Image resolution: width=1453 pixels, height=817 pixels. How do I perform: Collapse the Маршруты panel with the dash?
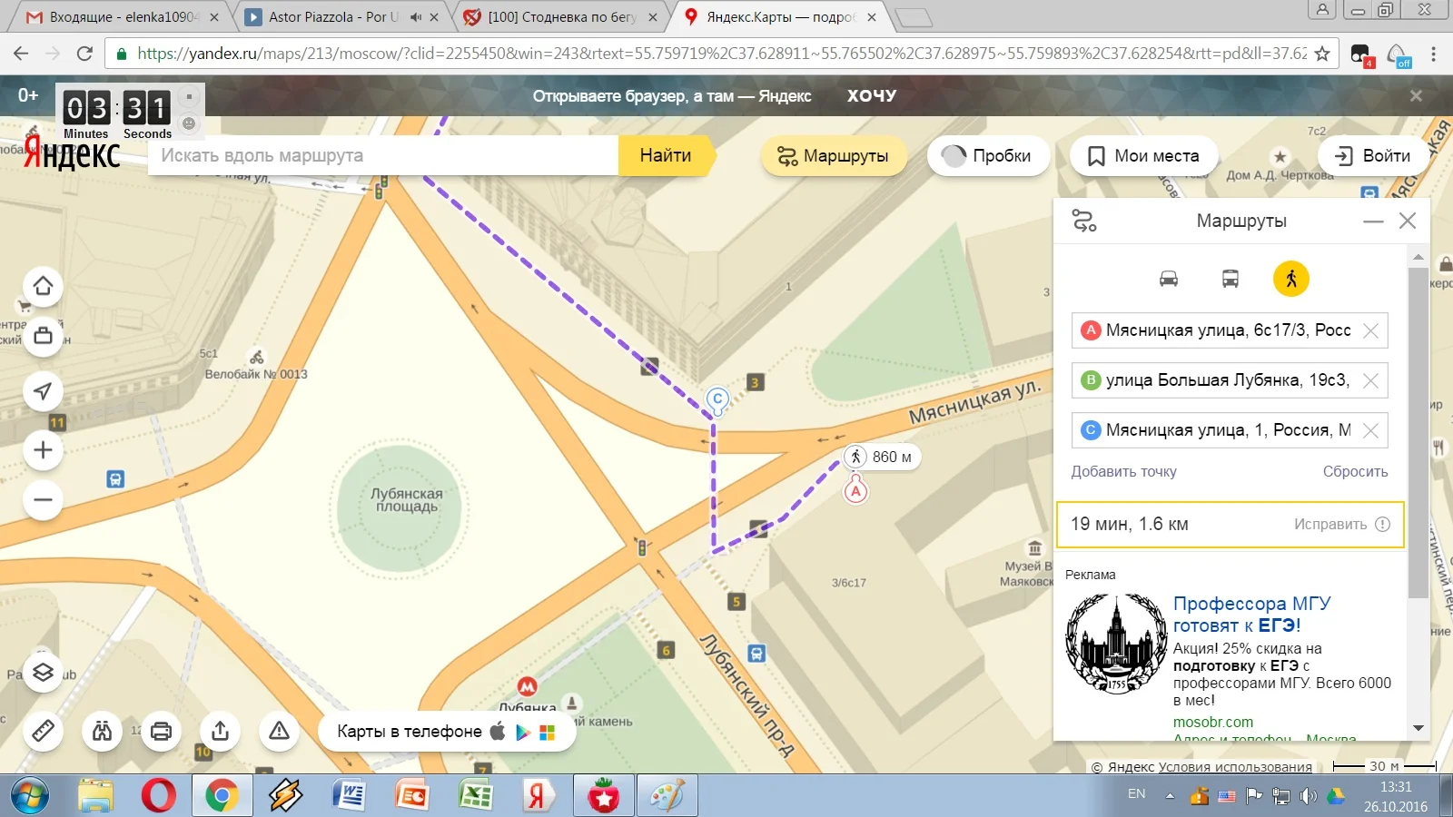click(x=1373, y=221)
